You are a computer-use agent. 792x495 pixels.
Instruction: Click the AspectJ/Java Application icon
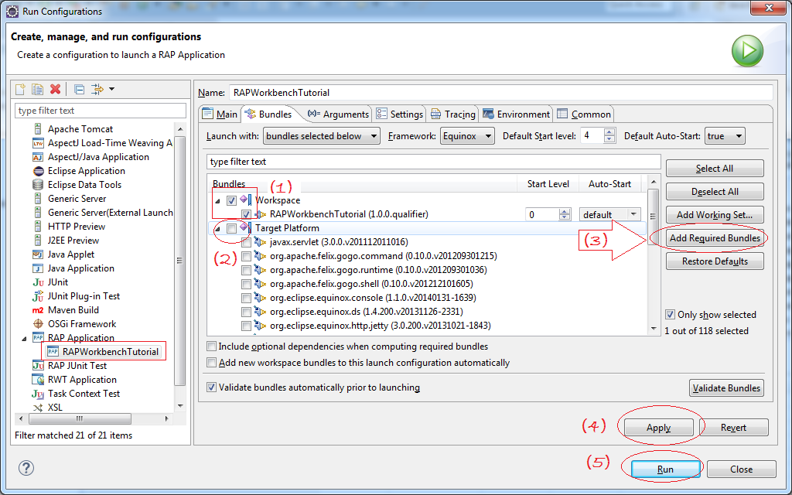(x=38, y=157)
